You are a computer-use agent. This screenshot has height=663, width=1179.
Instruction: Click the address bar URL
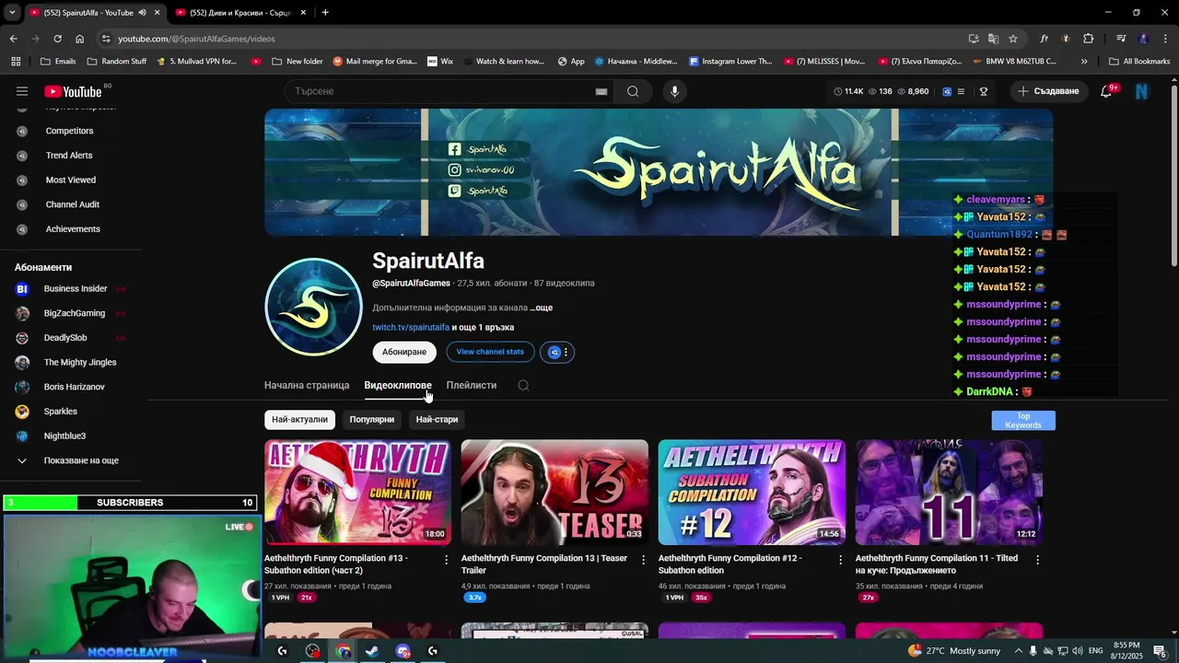(x=196, y=39)
